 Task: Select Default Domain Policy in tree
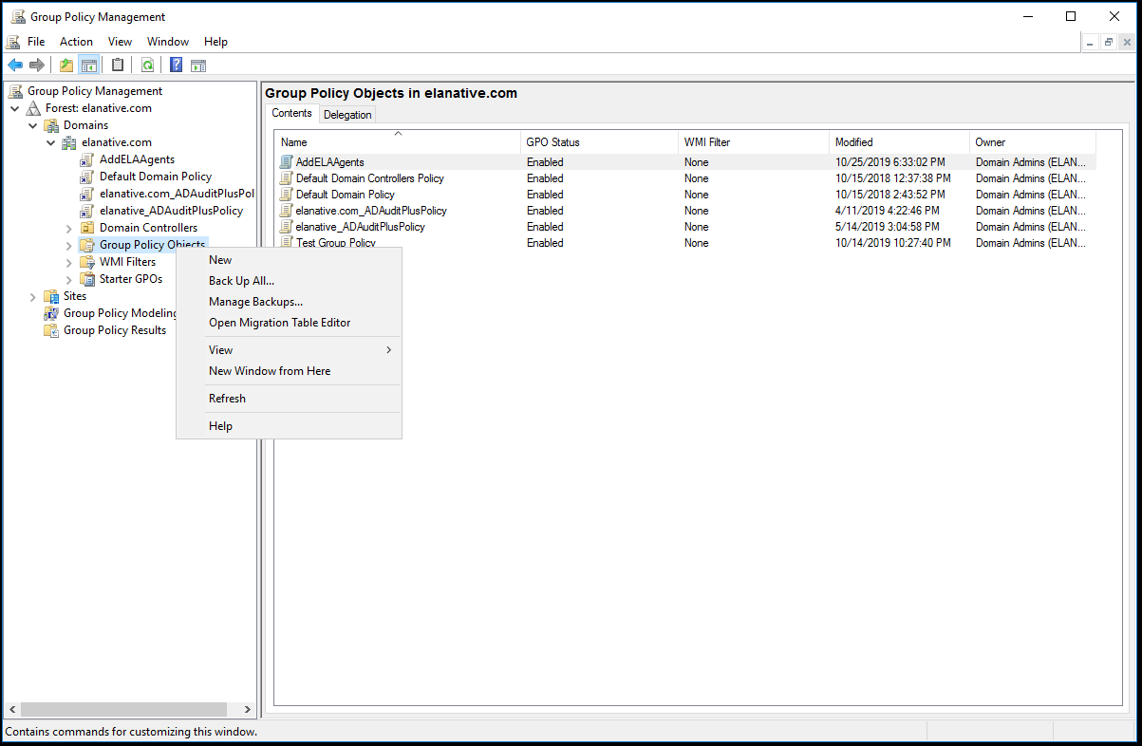click(156, 177)
